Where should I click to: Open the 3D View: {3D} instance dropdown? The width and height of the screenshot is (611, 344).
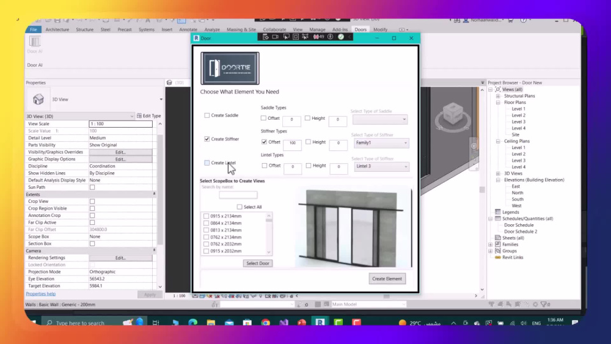(80, 116)
